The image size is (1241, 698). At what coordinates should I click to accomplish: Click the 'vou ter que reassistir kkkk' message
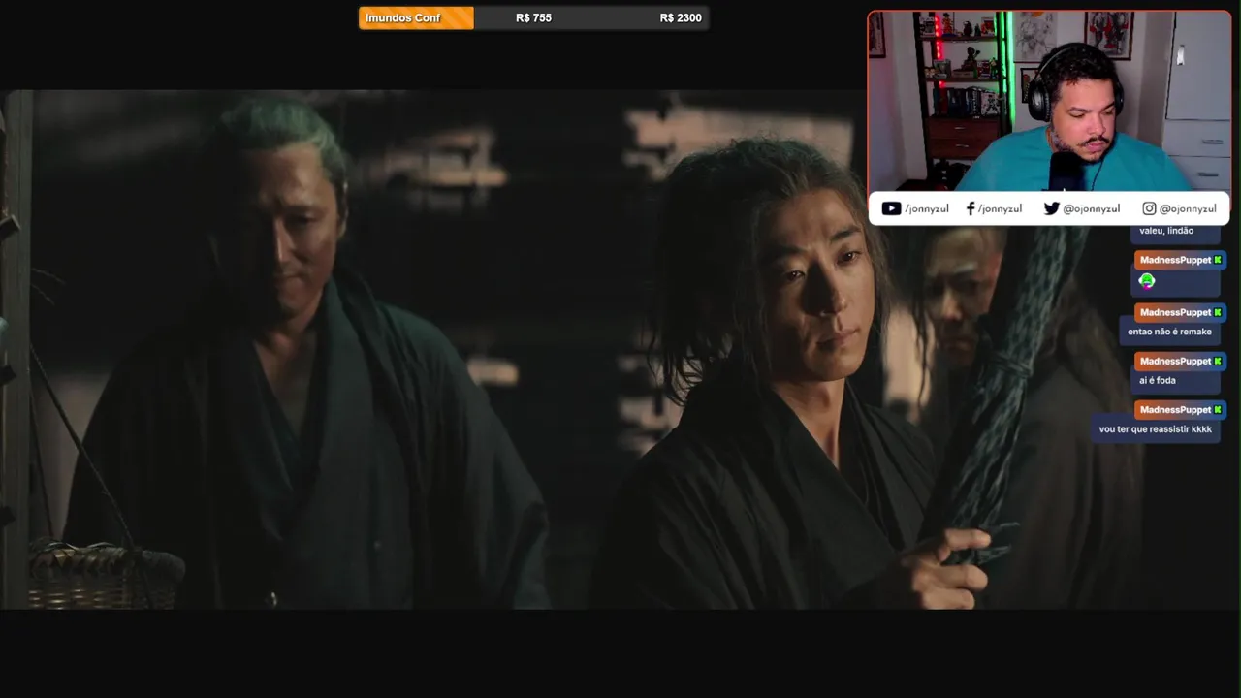coord(1155,428)
